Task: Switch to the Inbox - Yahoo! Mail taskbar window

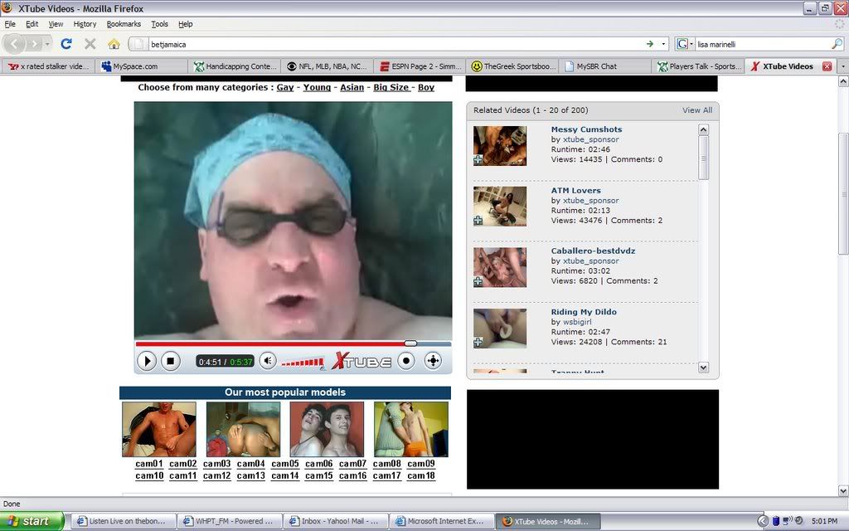Action: pyautogui.click(x=337, y=521)
